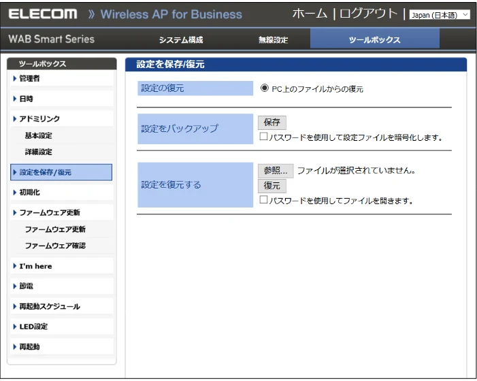Click the ツールボックス sidebar header
The height and width of the screenshot is (381, 477).
coord(62,64)
